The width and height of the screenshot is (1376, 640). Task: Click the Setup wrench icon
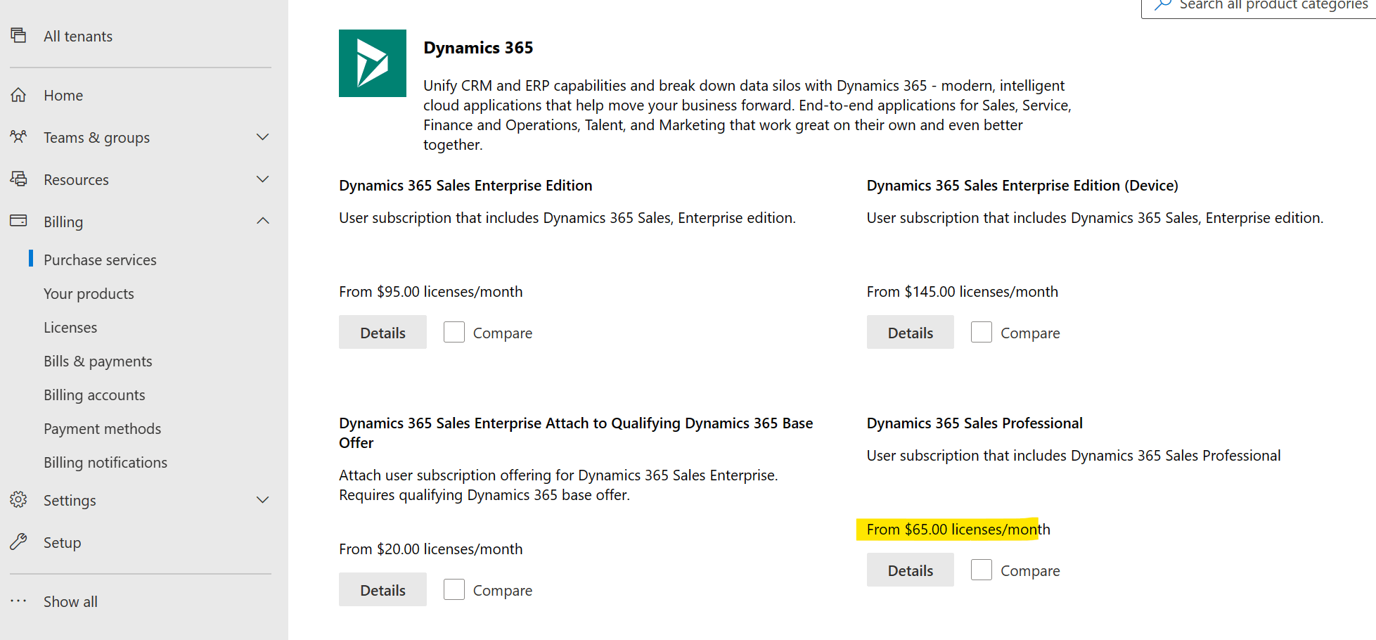[x=19, y=542]
